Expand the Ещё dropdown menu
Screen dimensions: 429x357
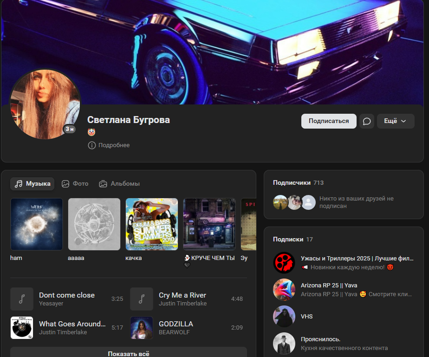pyautogui.click(x=396, y=121)
